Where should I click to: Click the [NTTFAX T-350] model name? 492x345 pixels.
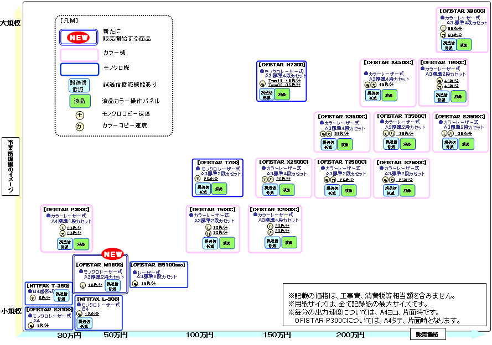click(48, 286)
